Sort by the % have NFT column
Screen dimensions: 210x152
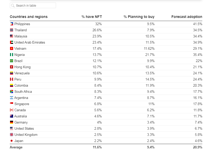pos(92,17)
